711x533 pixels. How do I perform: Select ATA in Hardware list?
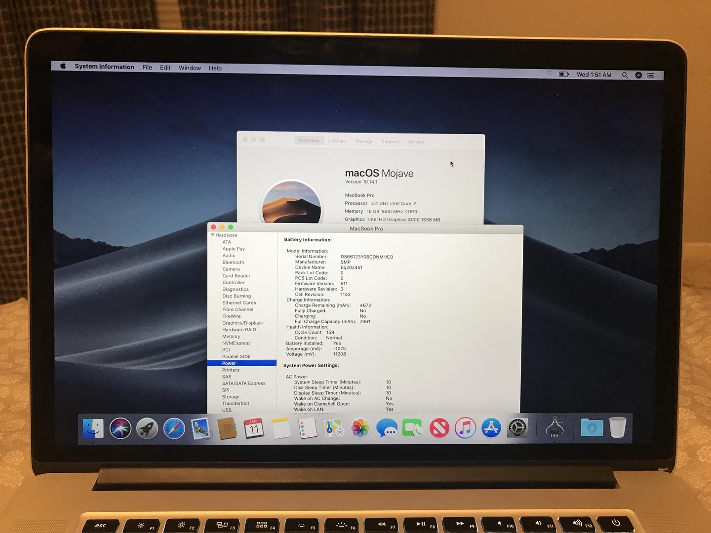(227, 242)
